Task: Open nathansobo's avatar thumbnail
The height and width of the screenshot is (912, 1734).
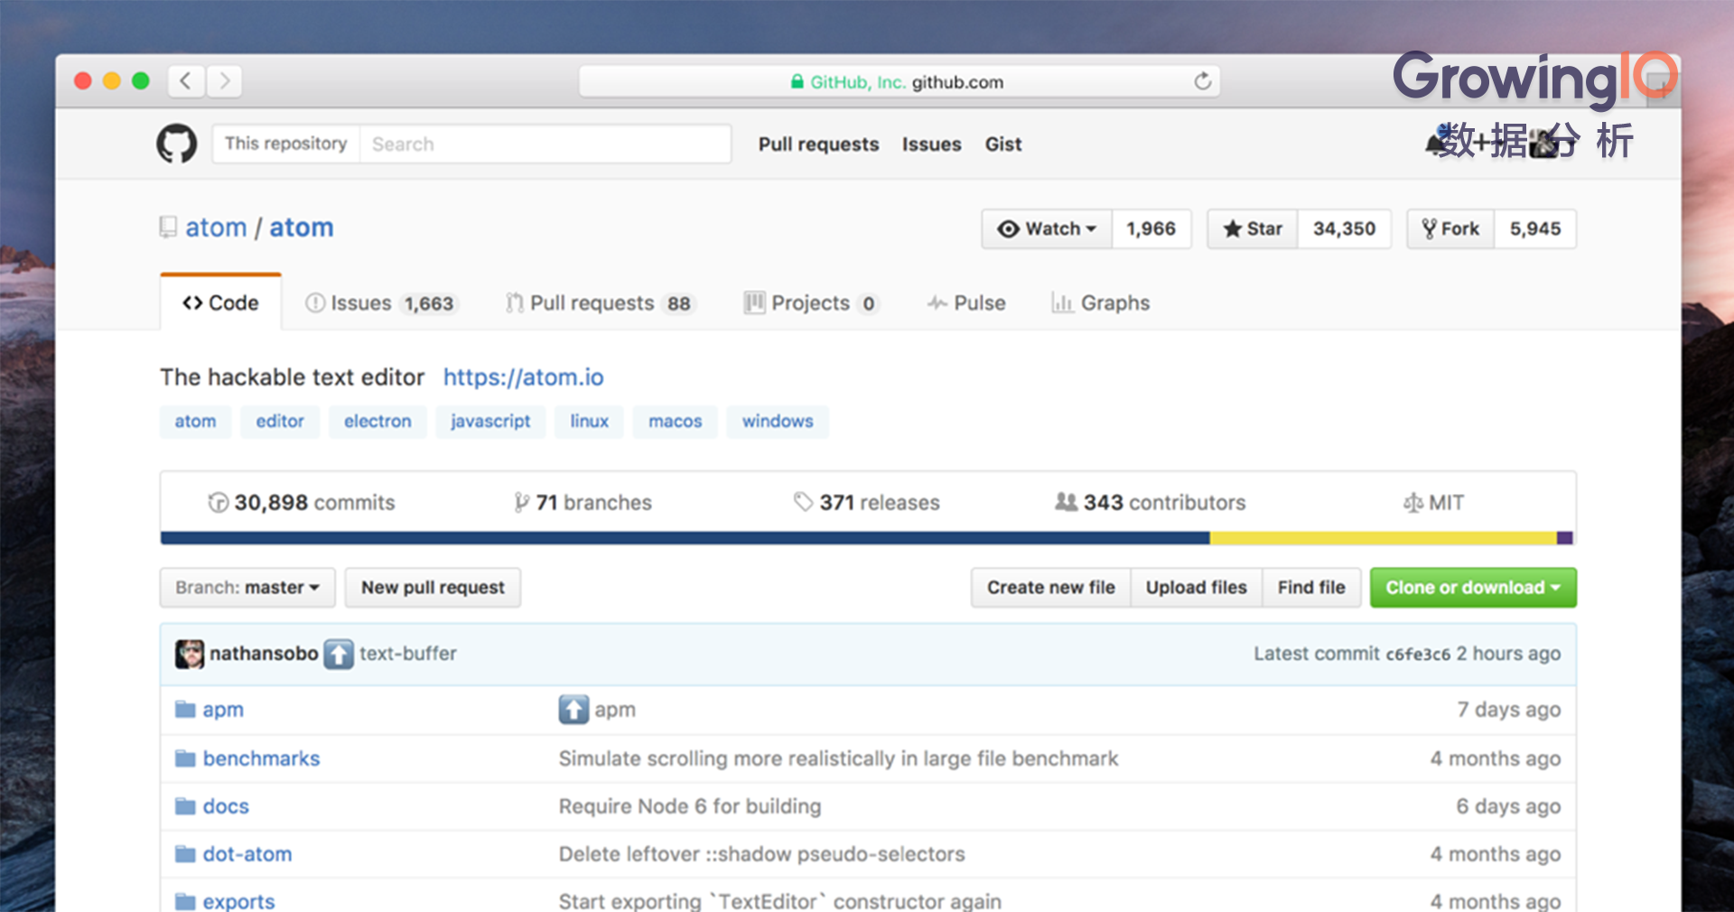Action: (x=190, y=654)
